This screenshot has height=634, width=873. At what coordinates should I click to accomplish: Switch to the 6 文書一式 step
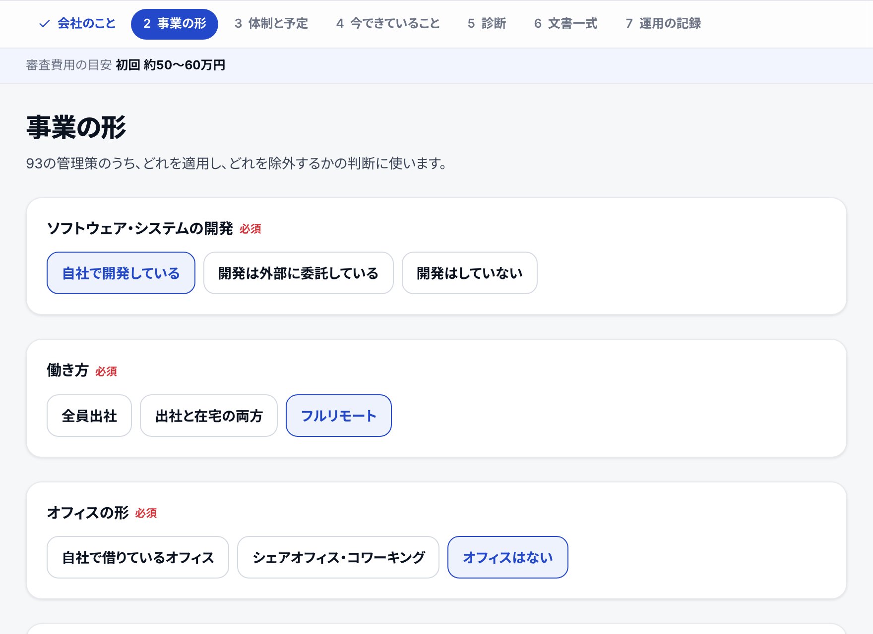click(x=566, y=23)
